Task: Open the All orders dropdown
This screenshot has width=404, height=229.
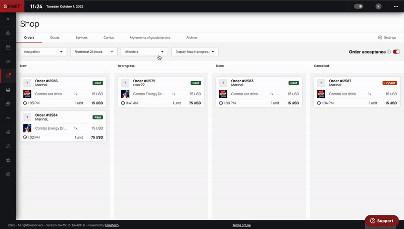Action: [x=144, y=52]
